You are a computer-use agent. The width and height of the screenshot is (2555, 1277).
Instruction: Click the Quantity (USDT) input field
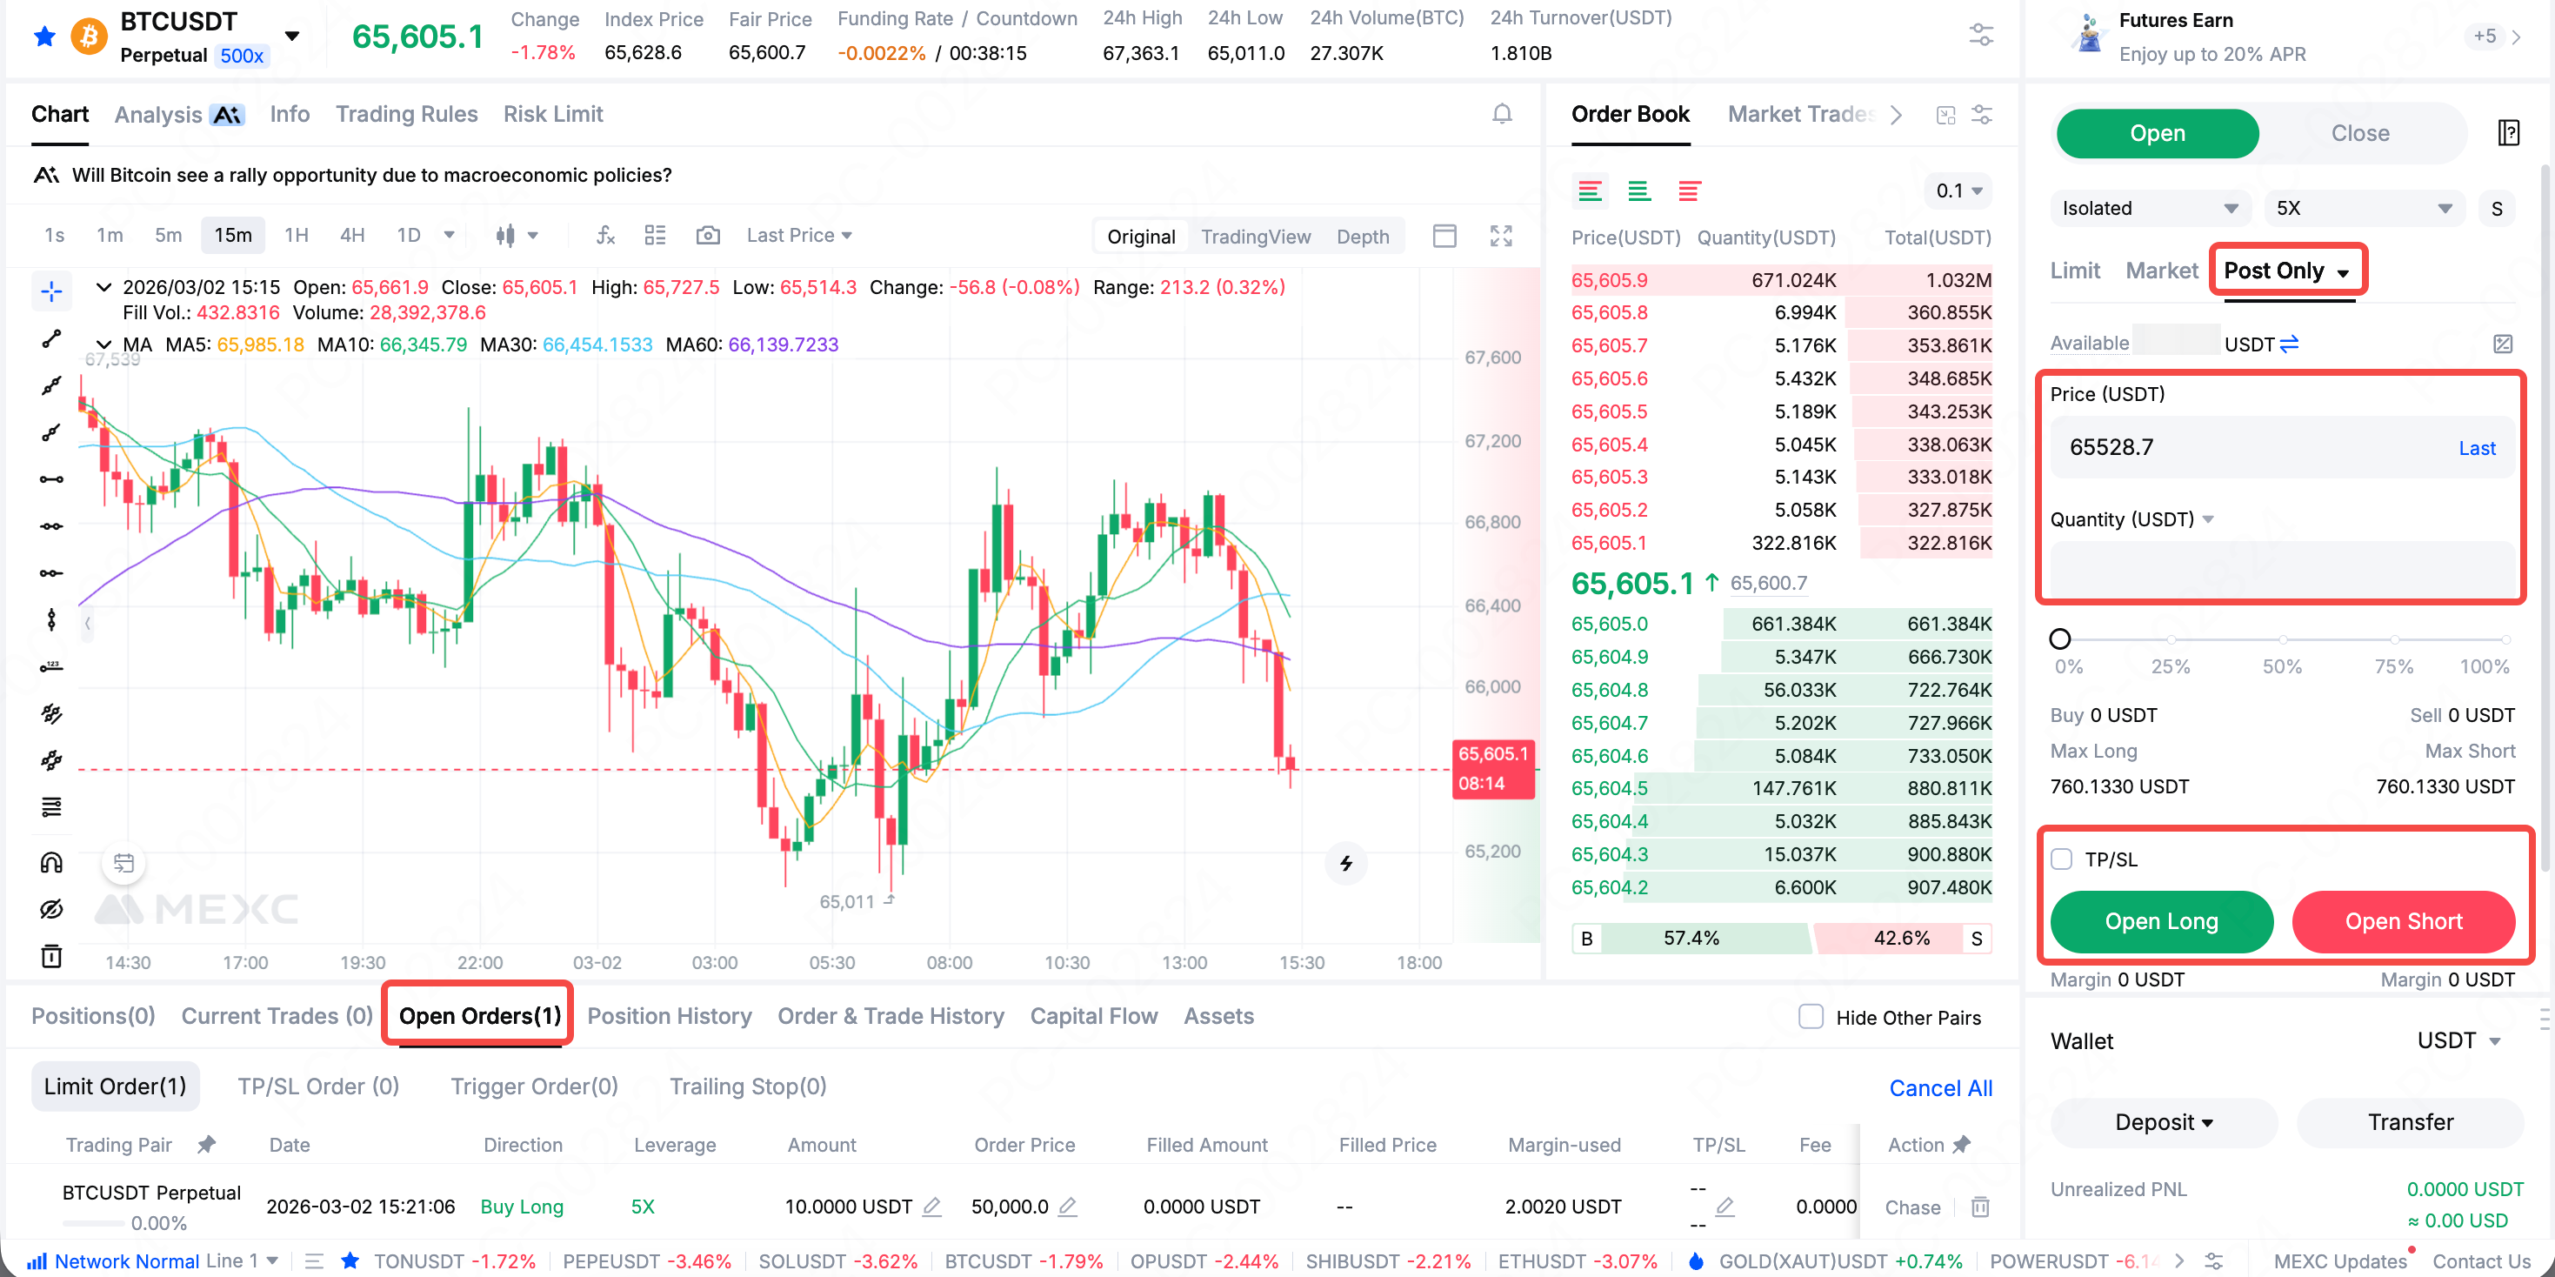[x=2281, y=570]
